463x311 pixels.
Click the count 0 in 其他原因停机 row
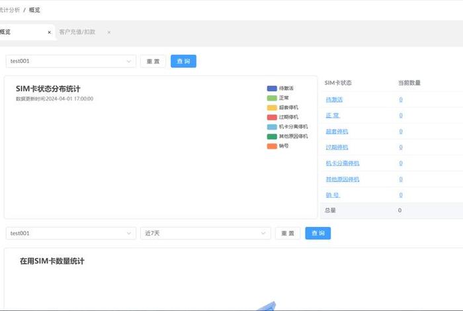(401, 179)
